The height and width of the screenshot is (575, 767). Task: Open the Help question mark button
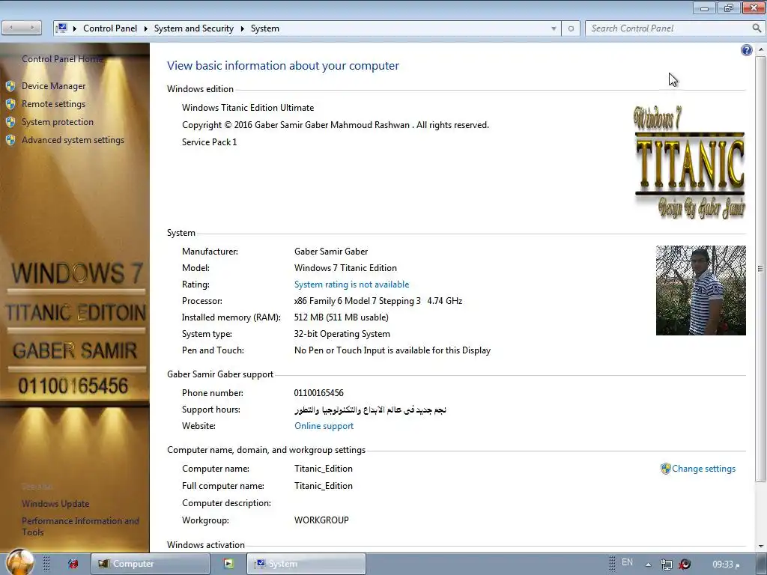pyautogui.click(x=747, y=50)
